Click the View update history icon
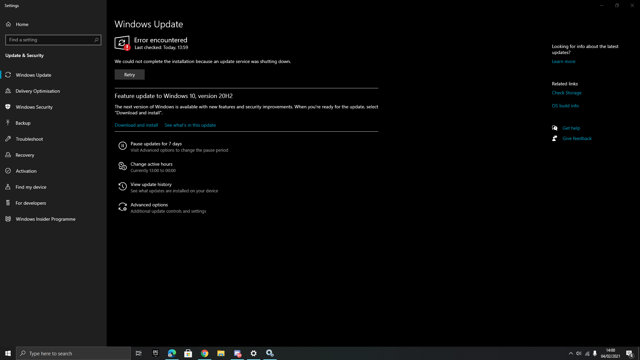 [123, 186]
